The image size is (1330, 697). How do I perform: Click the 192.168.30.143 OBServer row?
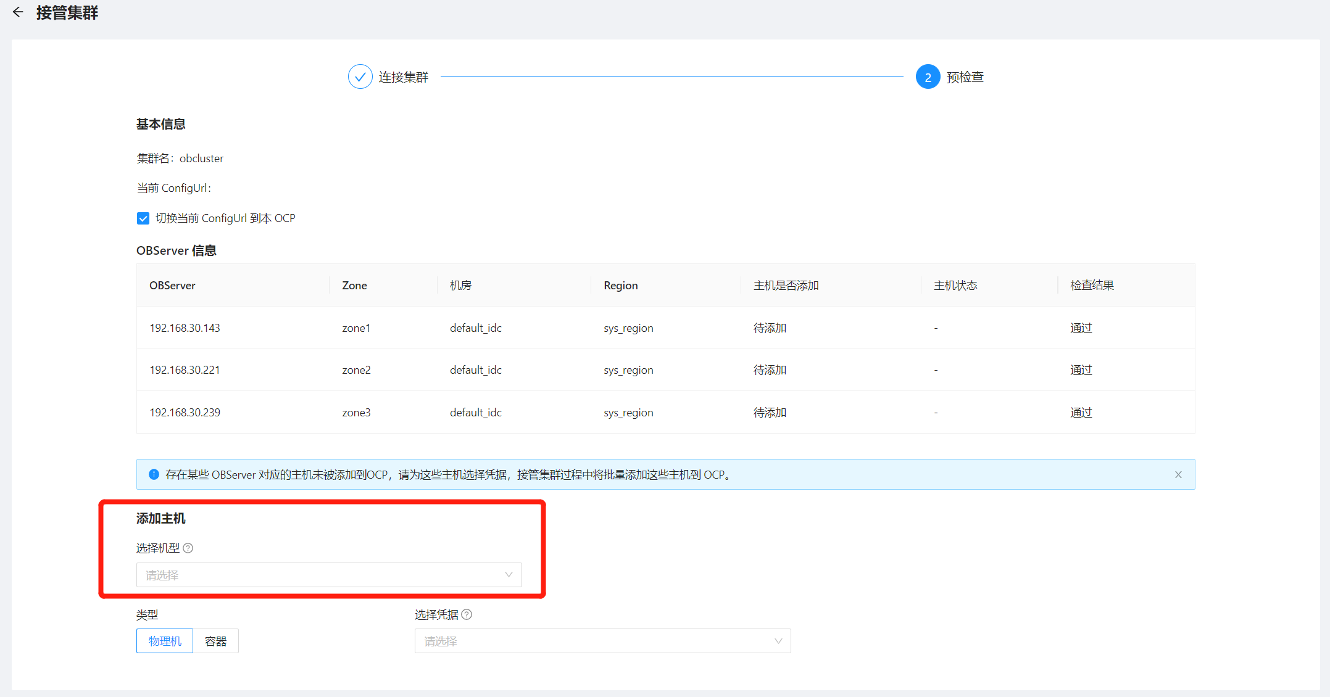(185, 328)
